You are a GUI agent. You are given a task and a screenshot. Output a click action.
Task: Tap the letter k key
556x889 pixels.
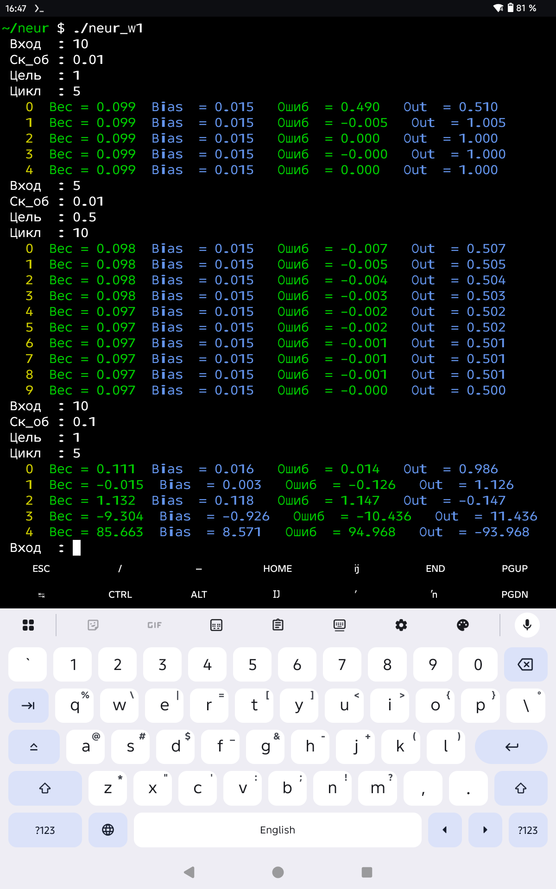[400, 747]
